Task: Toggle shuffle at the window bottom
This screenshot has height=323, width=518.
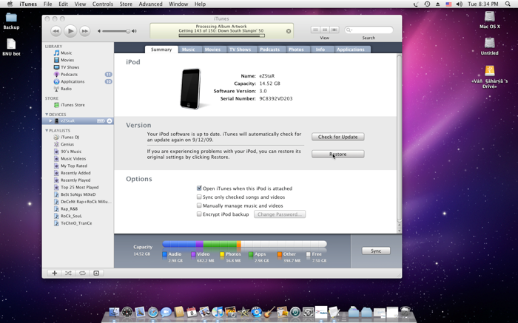Action: click(68, 273)
